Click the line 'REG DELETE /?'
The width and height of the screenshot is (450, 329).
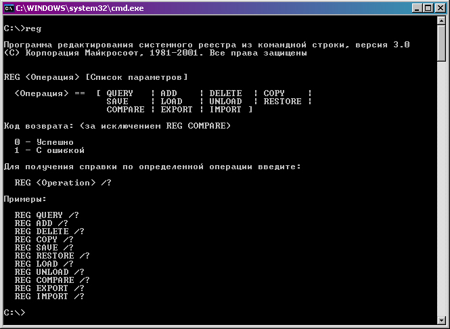click(49, 231)
